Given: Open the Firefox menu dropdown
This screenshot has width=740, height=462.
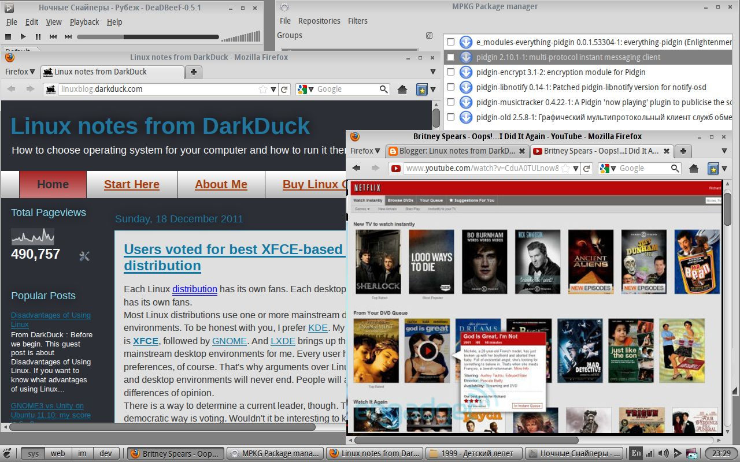Looking at the screenshot, I should 365,151.
